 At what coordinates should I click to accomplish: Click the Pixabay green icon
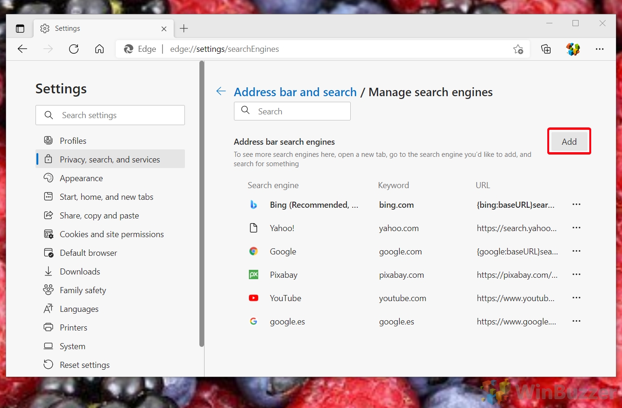254,274
